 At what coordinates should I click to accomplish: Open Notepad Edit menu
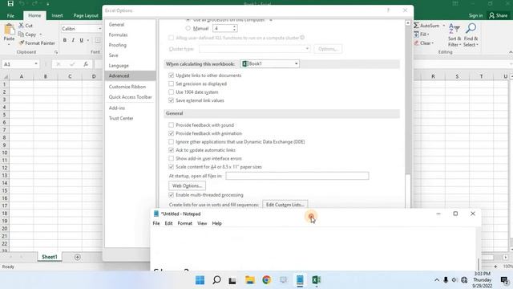pos(168,223)
